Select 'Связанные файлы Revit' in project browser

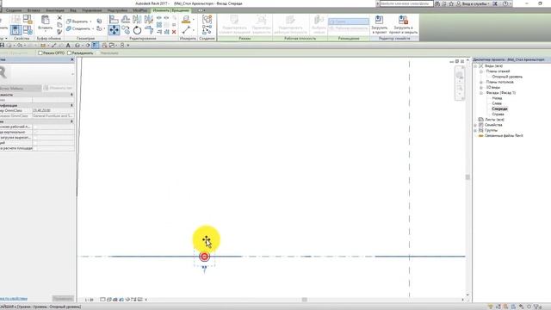tap(504, 136)
